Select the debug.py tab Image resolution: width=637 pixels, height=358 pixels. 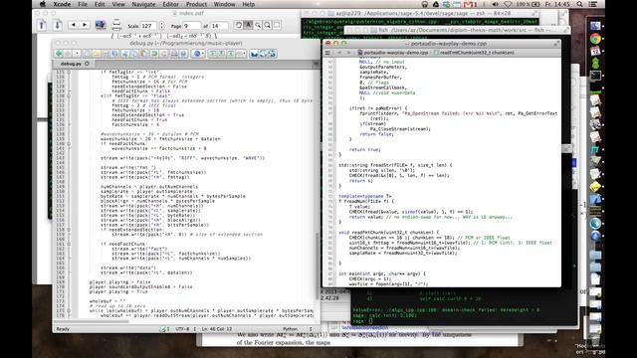pyautogui.click(x=74, y=64)
